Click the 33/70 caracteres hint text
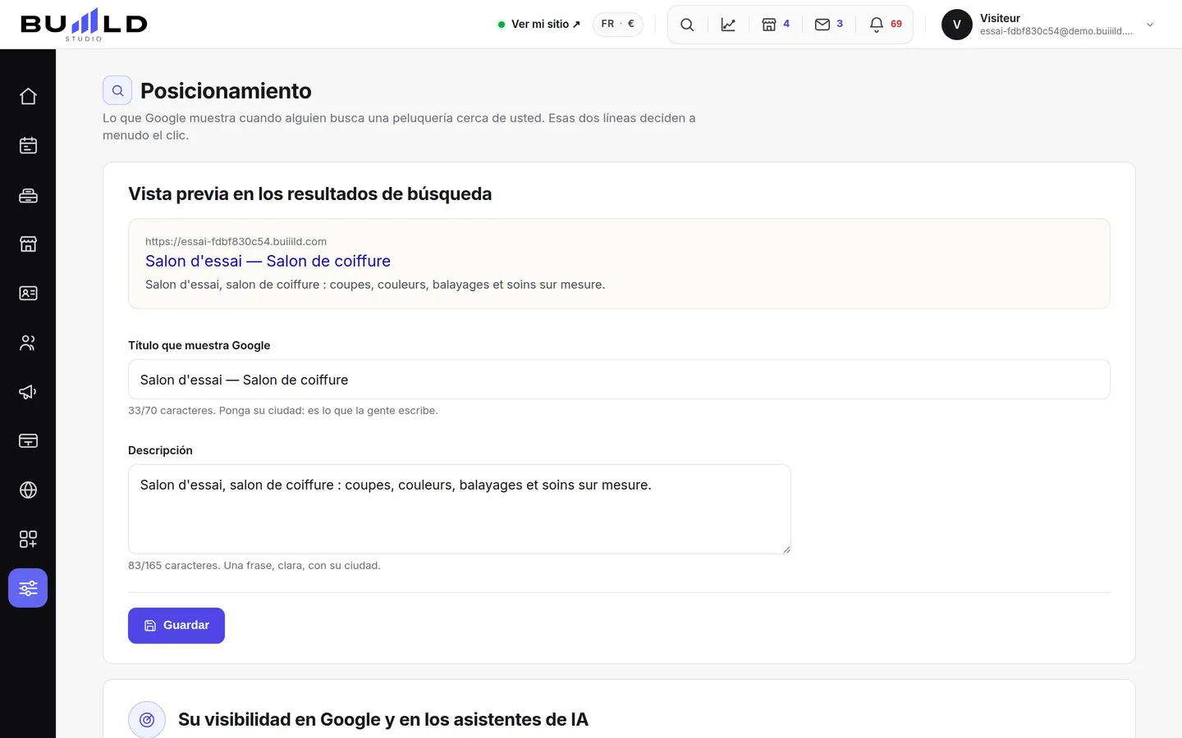The height and width of the screenshot is (738, 1182). pos(283,411)
